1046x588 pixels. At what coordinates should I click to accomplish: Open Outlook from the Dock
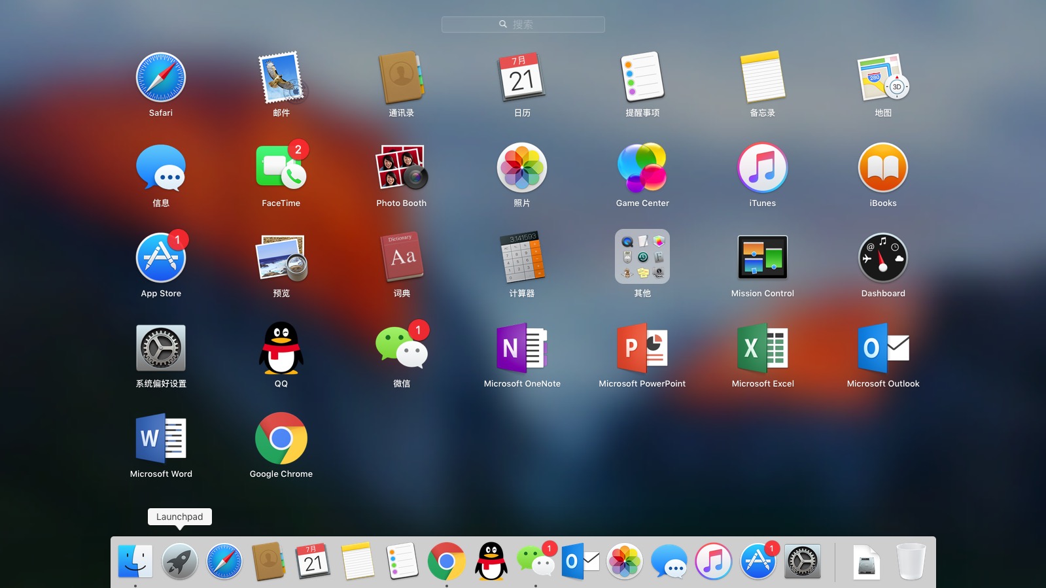click(580, 561)
